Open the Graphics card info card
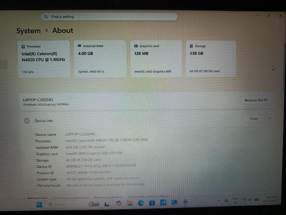This screenshot has width=286, height=215. tap(156, 59)
